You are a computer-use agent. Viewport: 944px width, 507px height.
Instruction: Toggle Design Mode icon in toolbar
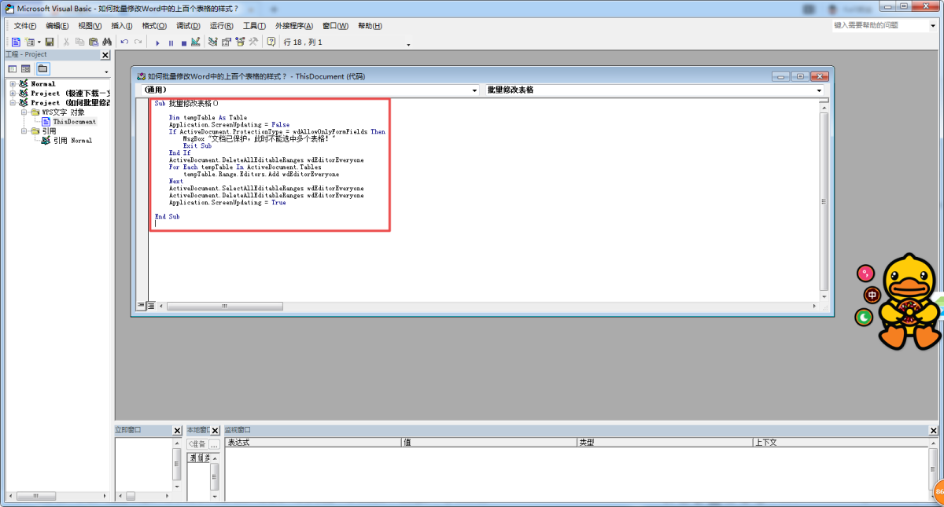coord(195,42)
